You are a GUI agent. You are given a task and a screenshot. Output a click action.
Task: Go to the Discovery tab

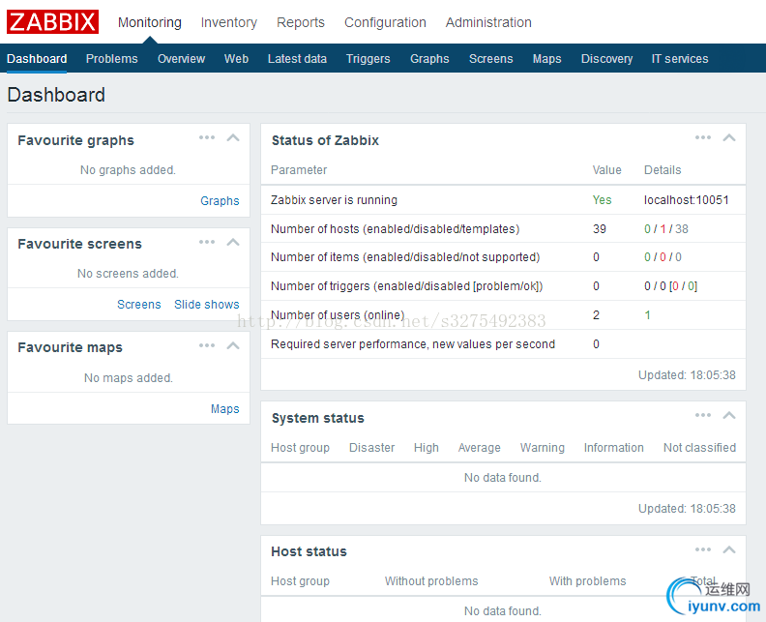pyautogui.click(x=606, y=59)
